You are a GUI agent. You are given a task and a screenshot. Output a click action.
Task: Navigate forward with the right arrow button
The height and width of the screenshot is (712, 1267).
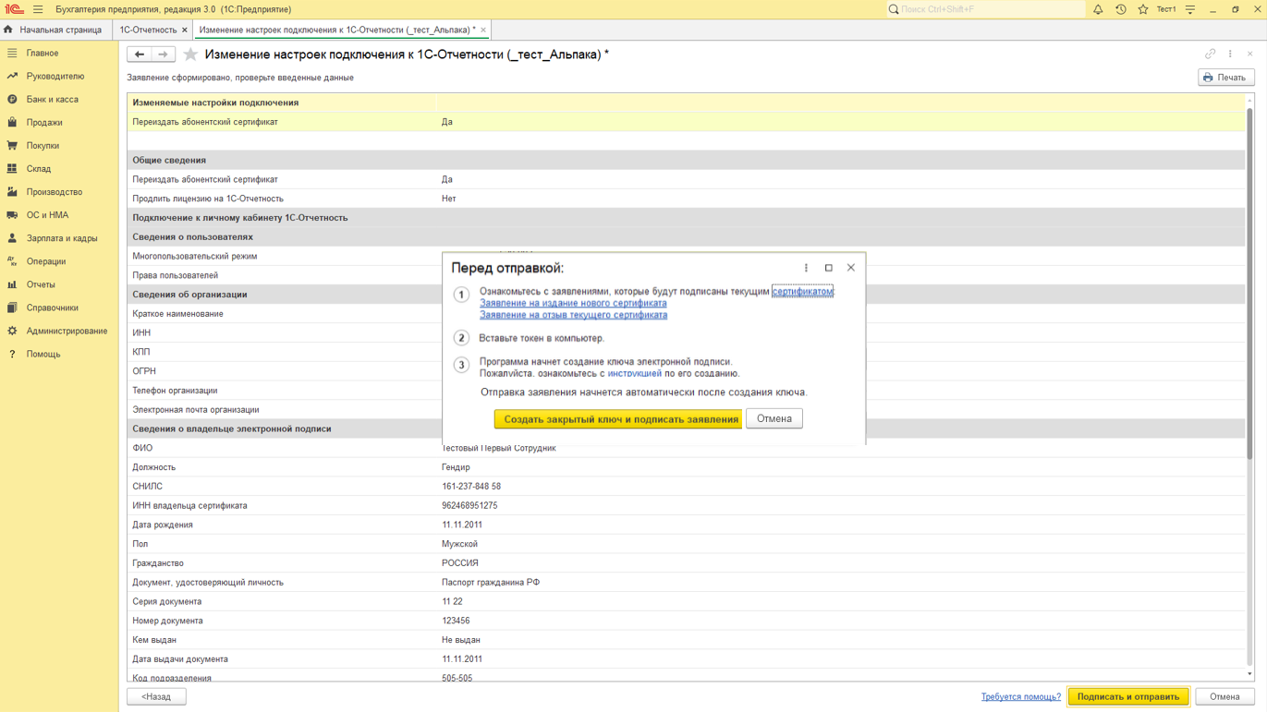point(163,54)
